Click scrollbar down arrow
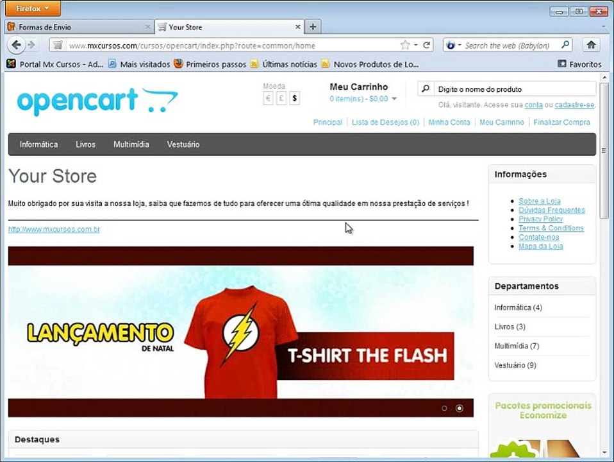The width and height of the screenshot is (614, 462). point(604,453)
